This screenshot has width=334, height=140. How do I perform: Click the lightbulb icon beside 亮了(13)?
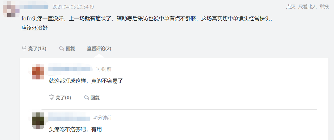click(x=24, y=48)
